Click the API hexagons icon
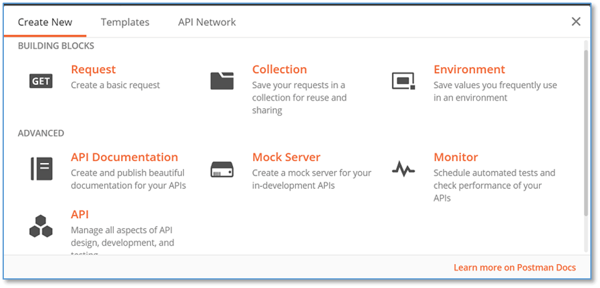600x288 pixels. (41, 227)
